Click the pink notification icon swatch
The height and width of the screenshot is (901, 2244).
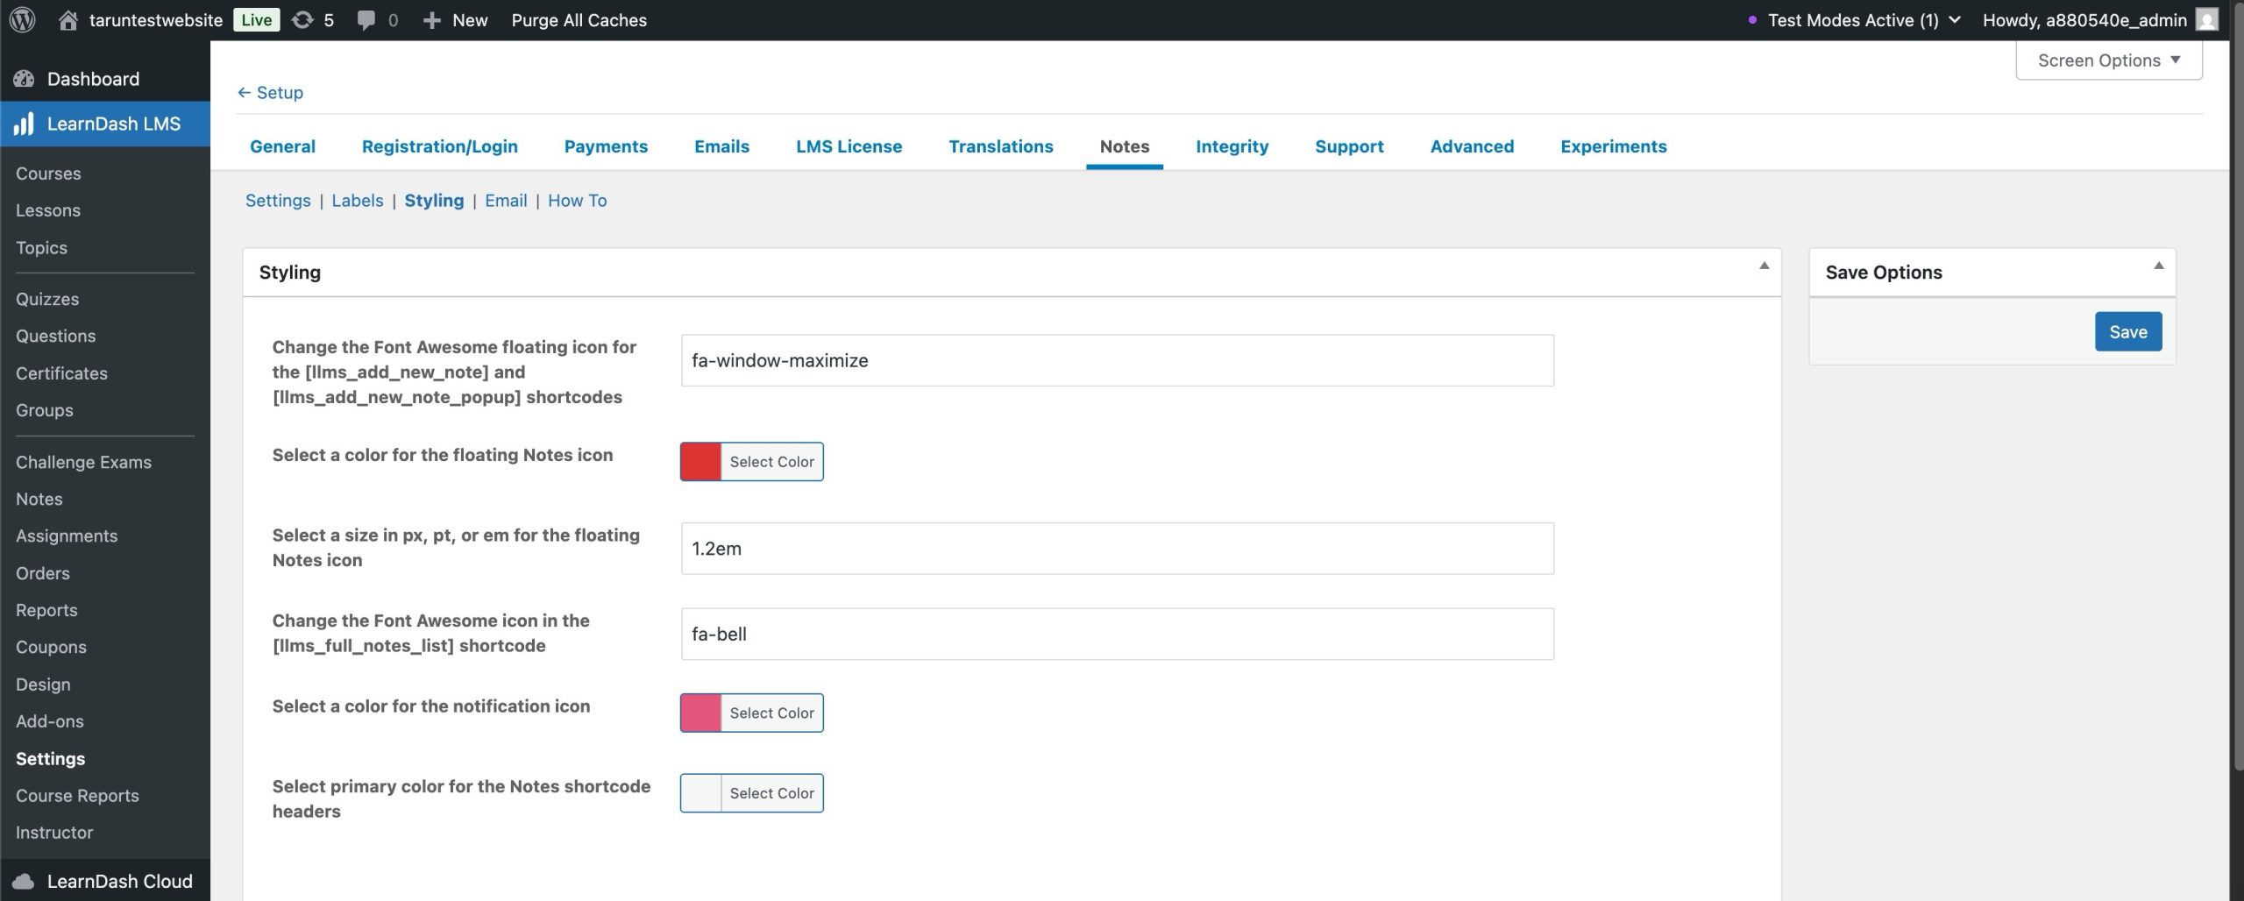click(700, 713)
